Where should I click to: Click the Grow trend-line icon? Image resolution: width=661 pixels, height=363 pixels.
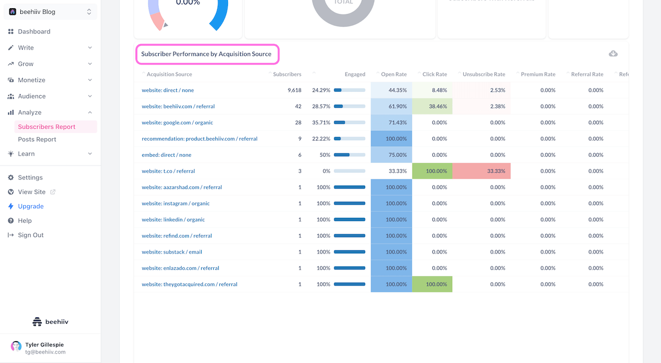pyautogui.click(x=11, y=64)
